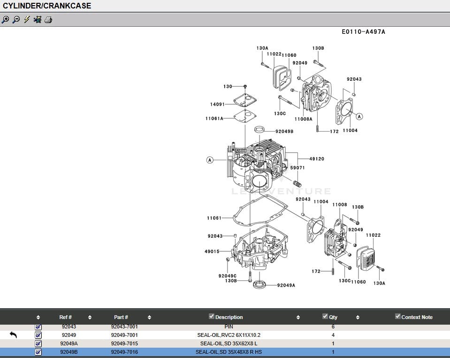Disable the Context Note column checkbox
The image size is (450, 358).
click(398, 317)
